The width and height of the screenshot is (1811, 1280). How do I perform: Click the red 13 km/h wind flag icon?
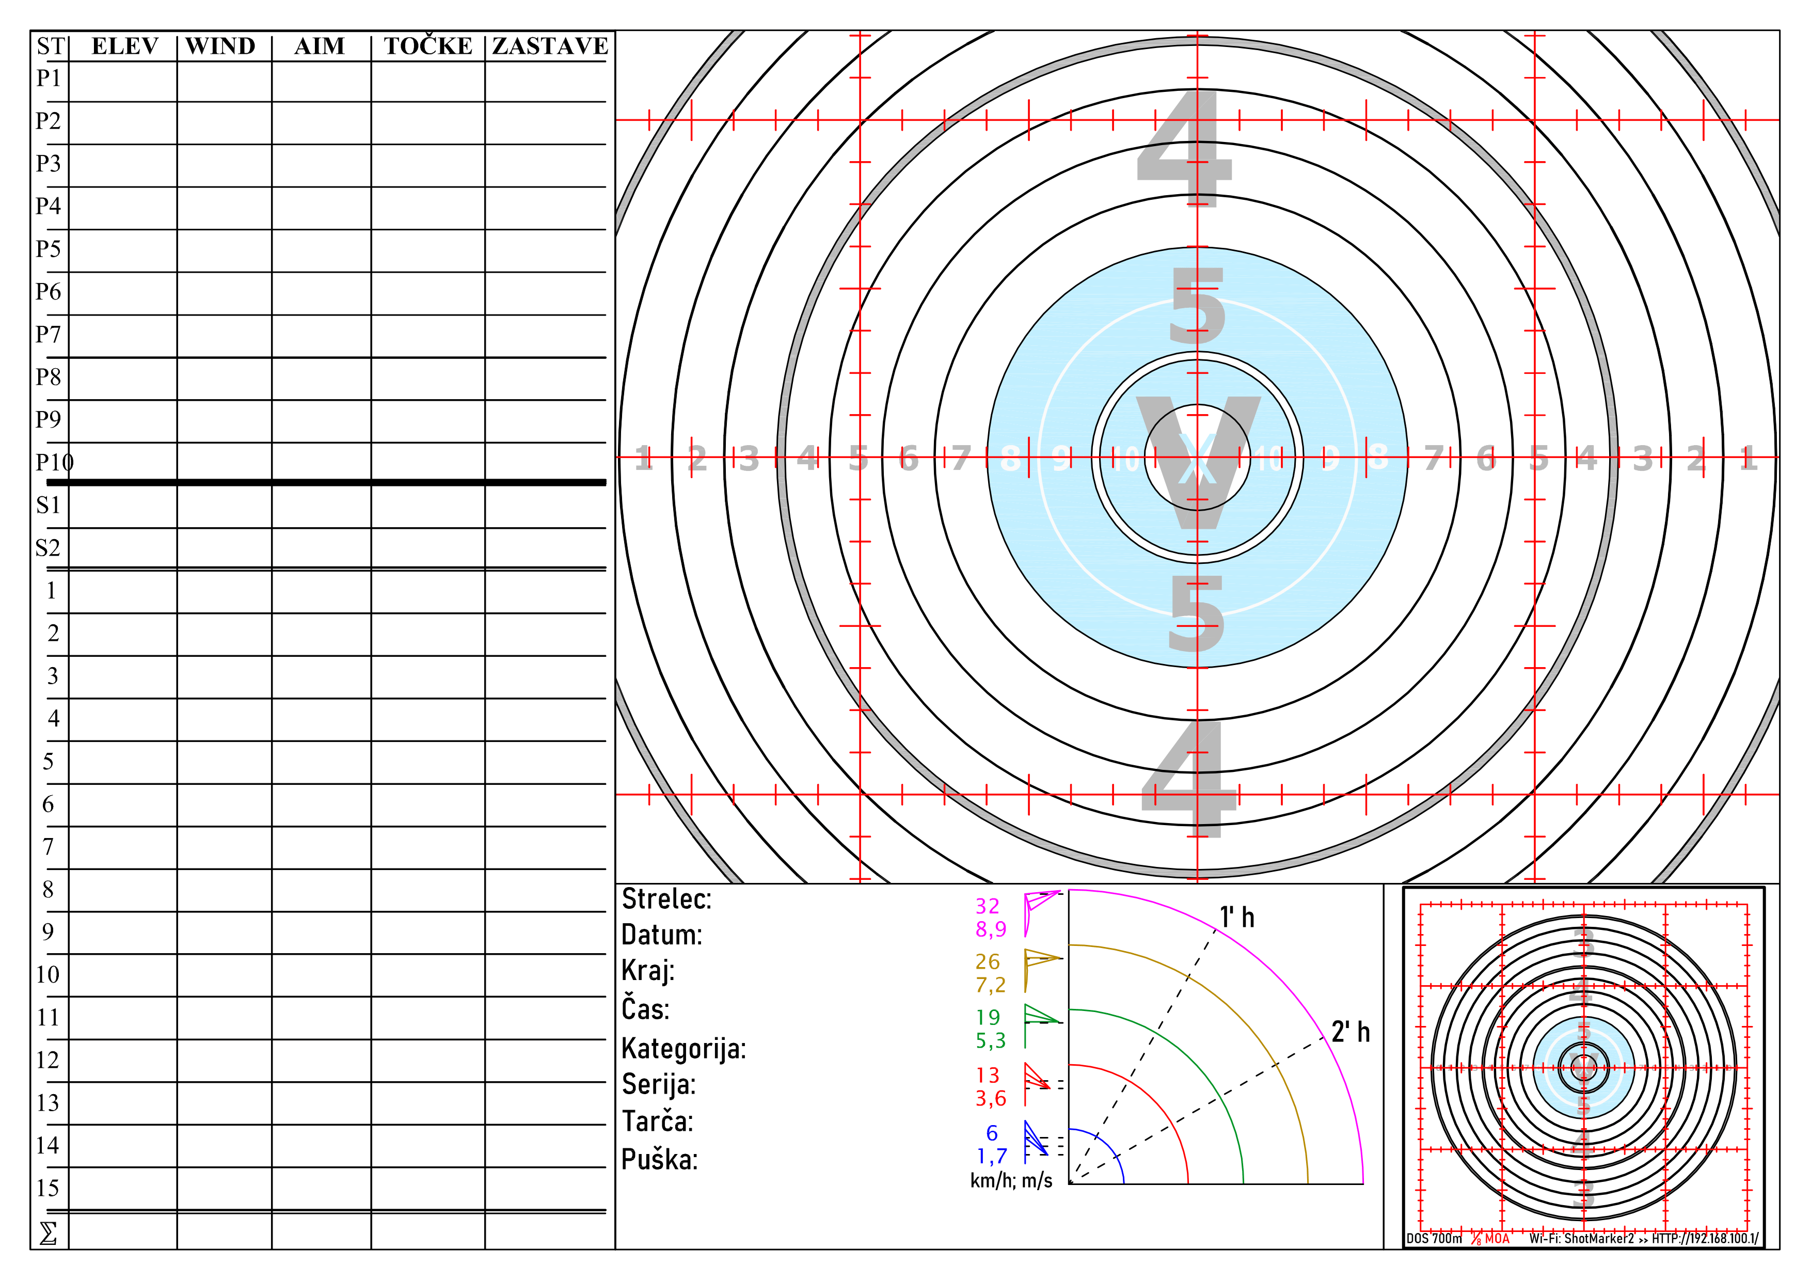tap(1039, 1084)
